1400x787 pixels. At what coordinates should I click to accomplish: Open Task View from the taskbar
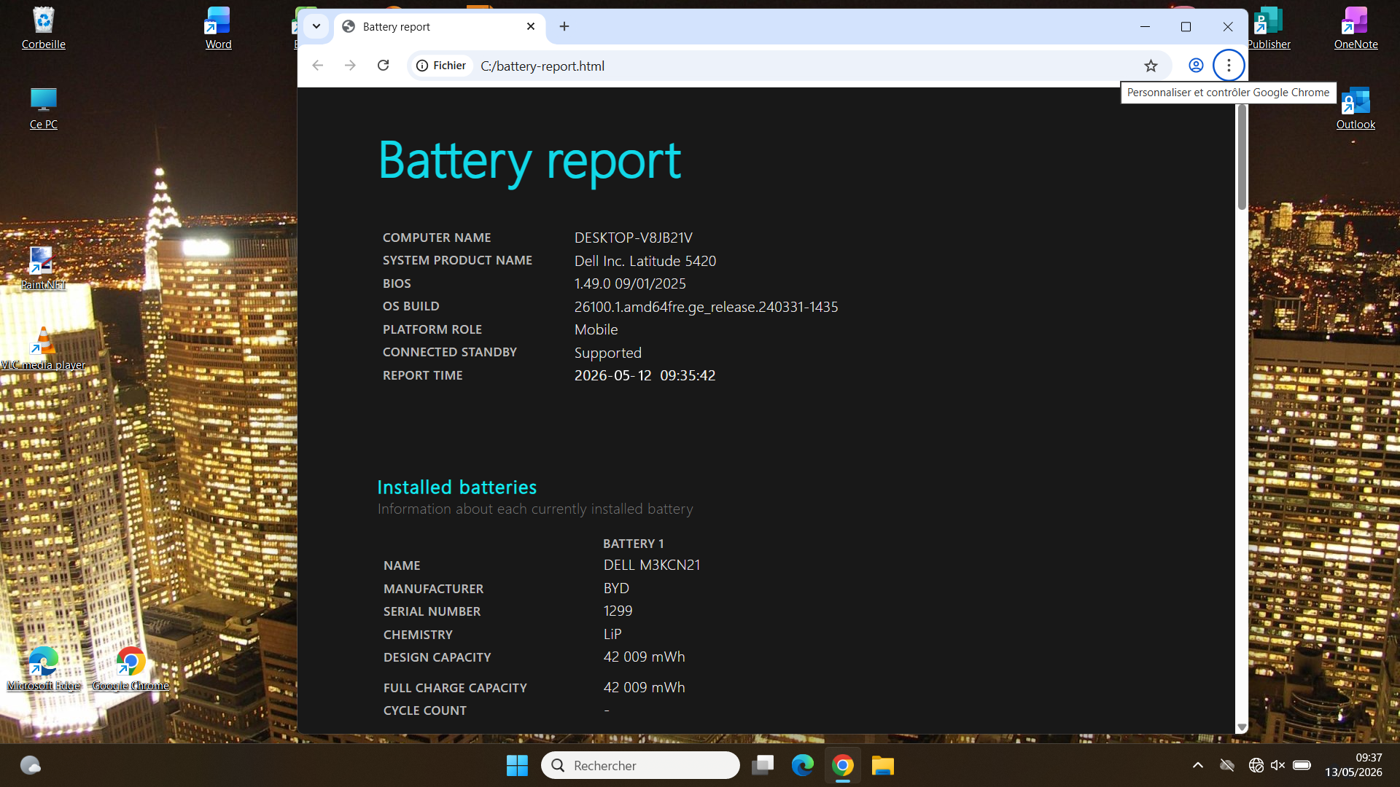coord(763,765)
